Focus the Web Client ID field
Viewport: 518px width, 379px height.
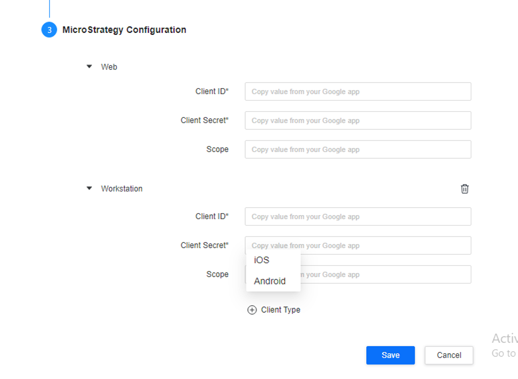pyautogui.click(x=358, y=91)
